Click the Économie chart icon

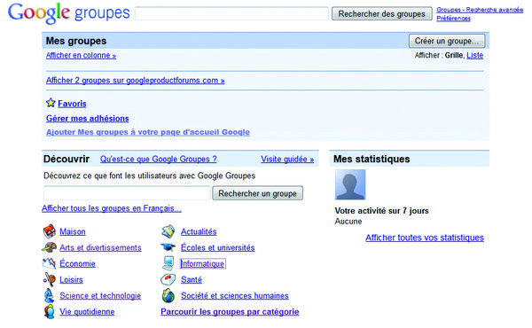(x=49, y=263)
